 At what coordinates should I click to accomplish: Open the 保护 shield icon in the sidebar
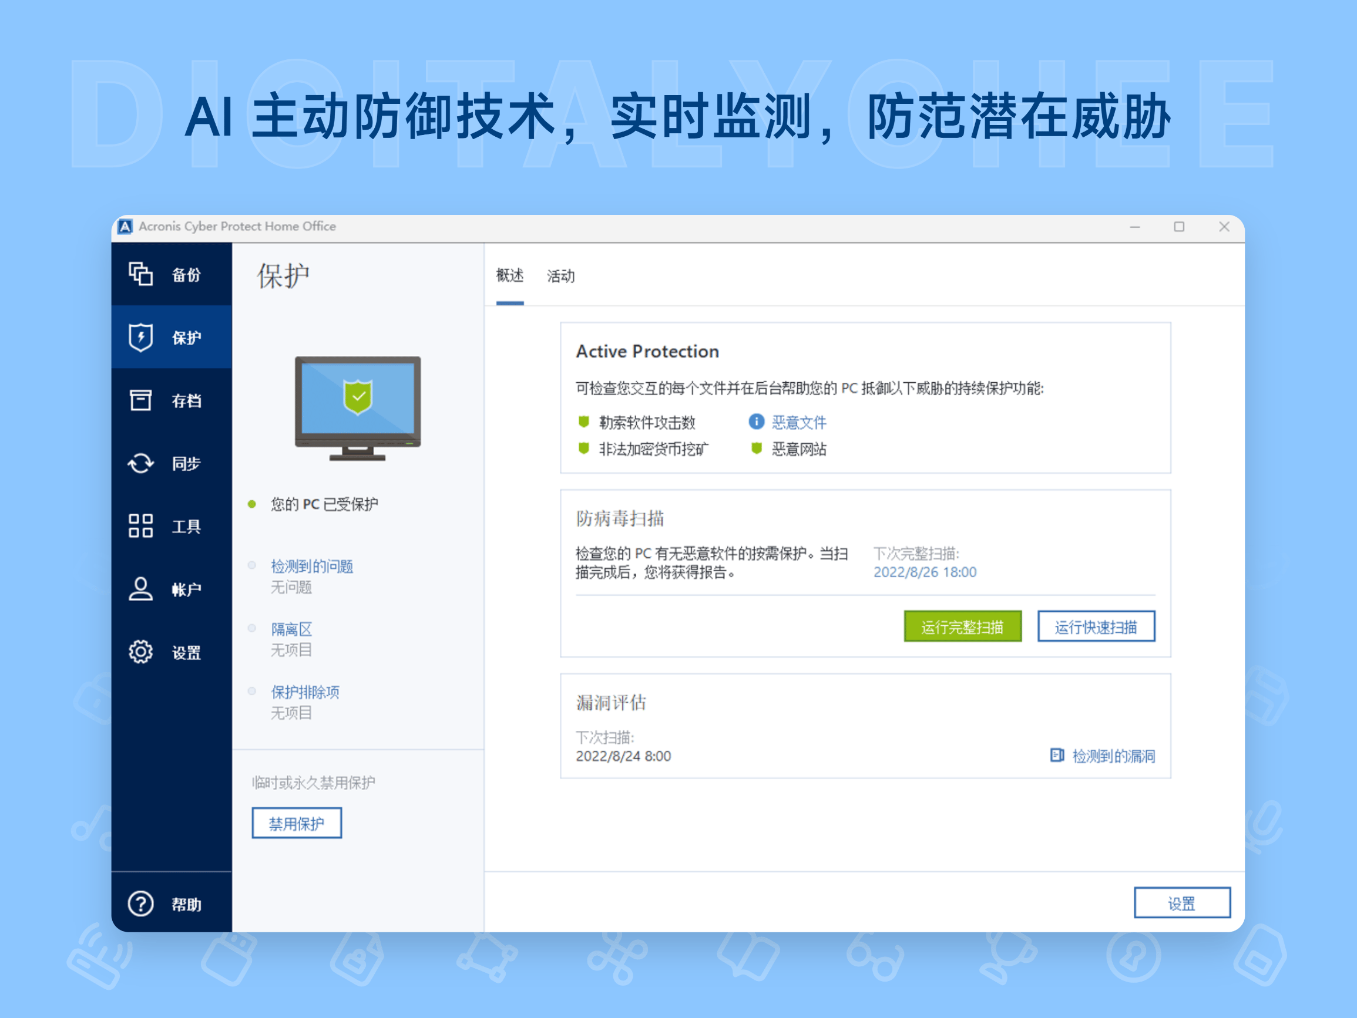(x=140, y=338)
